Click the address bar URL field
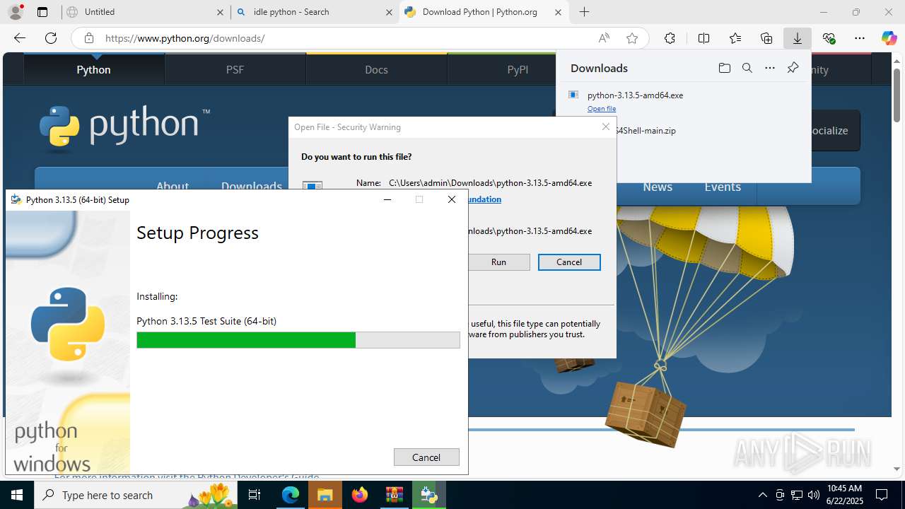Screen dimensions: 905x509 click(346, 38)
